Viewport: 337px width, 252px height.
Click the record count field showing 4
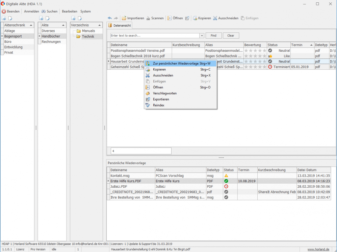click(x=141, y=151)
